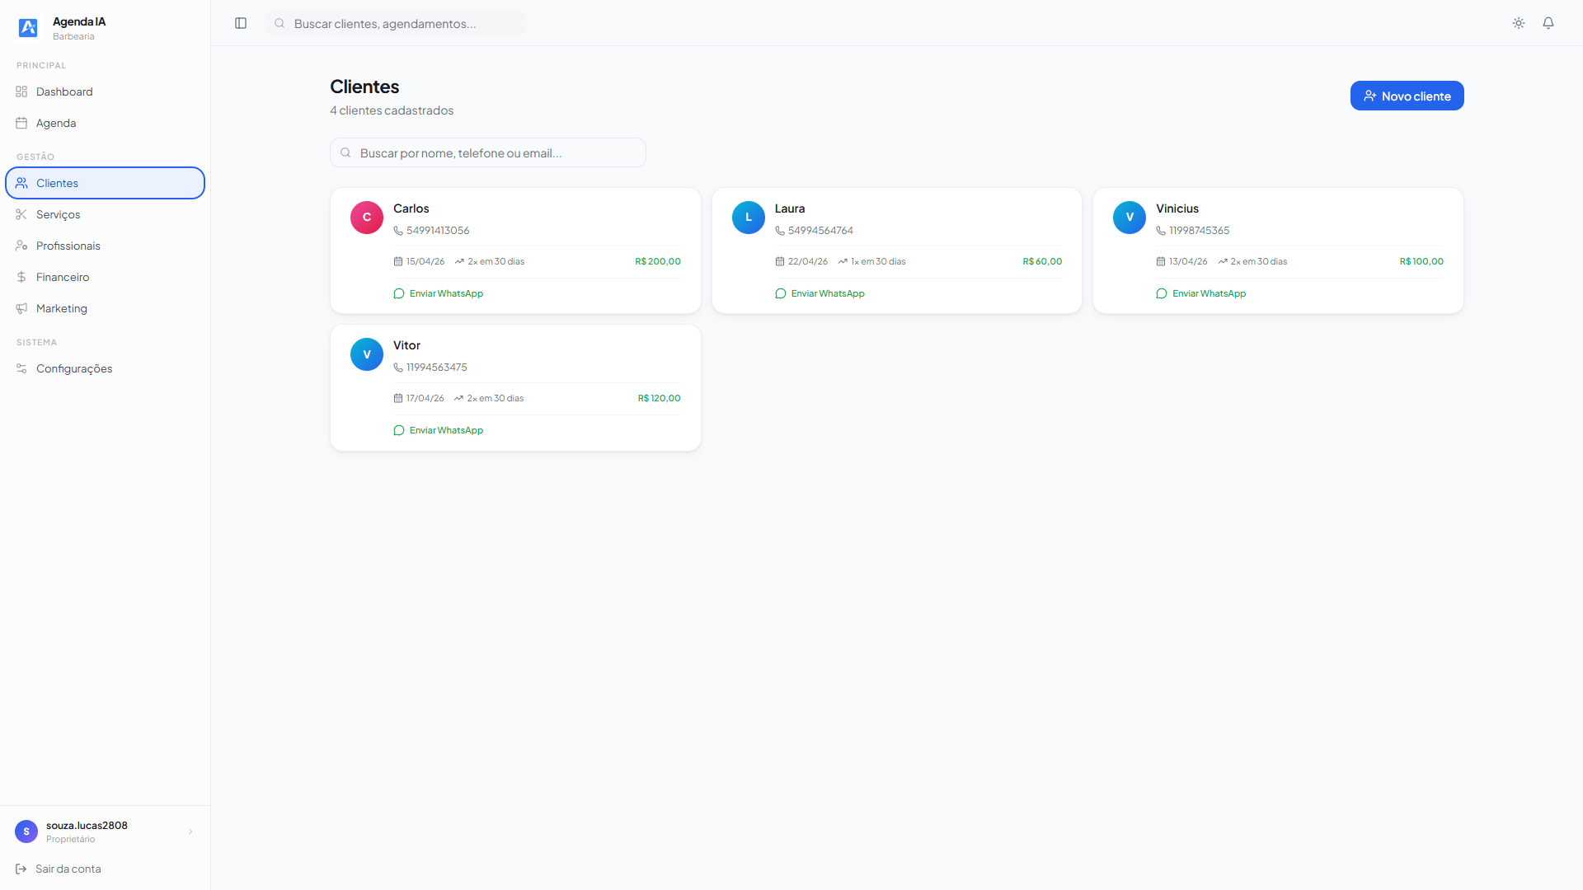Image resolution: width=1583 pixels, height=890 pixels.
Task: Click magnifier icon in client search field
Action: tap(345, 152)
